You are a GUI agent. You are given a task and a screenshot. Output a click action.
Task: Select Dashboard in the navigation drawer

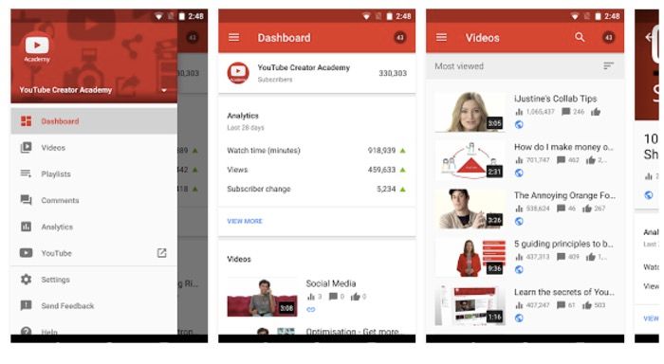pos(94,121)
